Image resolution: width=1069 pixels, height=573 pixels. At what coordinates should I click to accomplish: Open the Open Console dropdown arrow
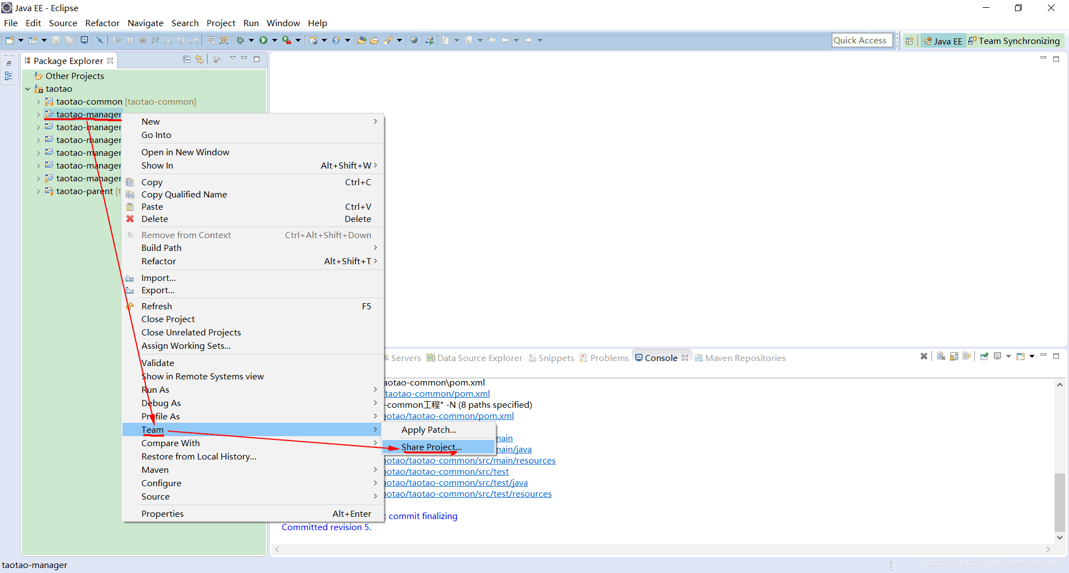coord(1032,357)
